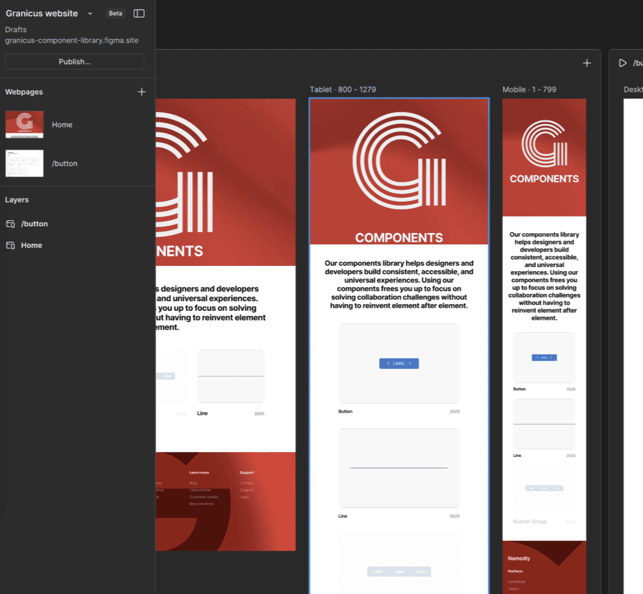Select the Line preview card in tablet frame
Screen dimensions: 643x594
pos(399,468)
